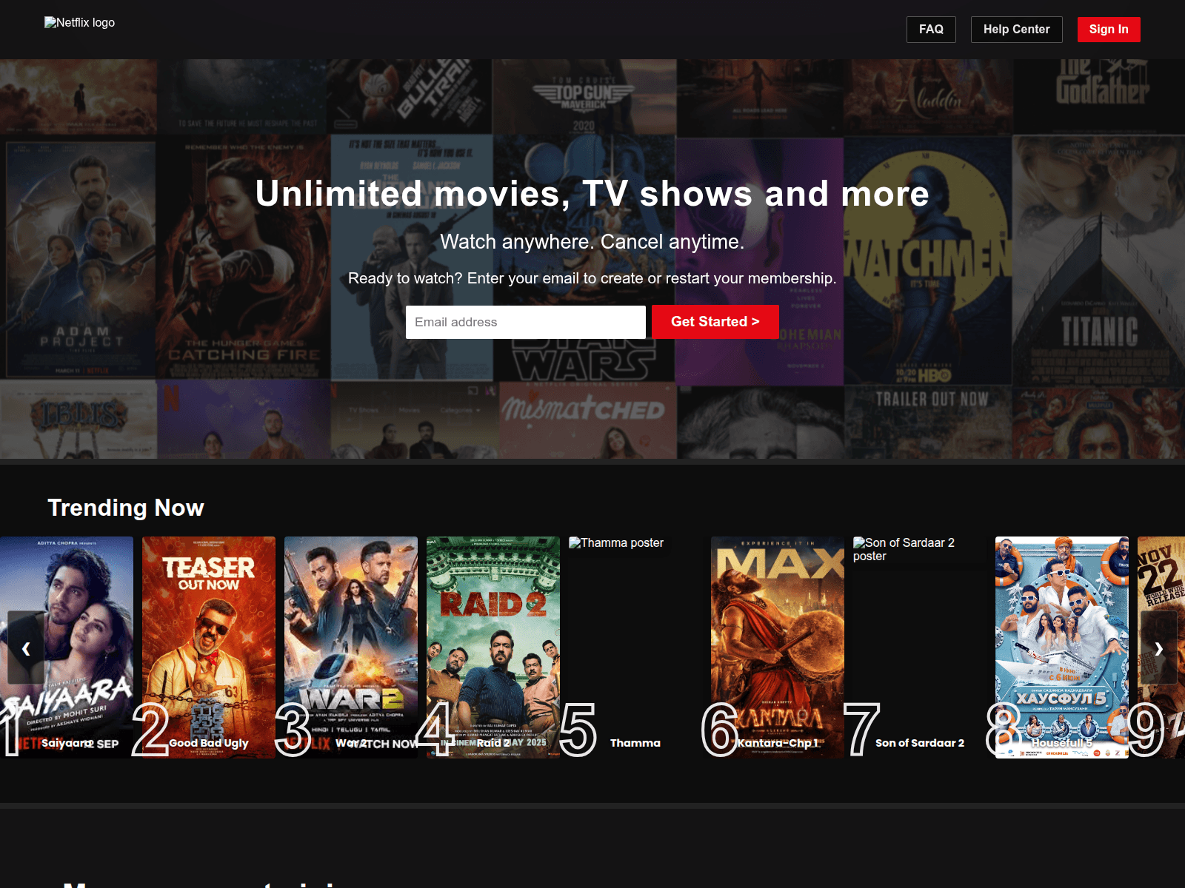The width and height of the screenshot is (1185, 888).
Task: Show previous trending titles with left arrow
Action: point(26,647)
